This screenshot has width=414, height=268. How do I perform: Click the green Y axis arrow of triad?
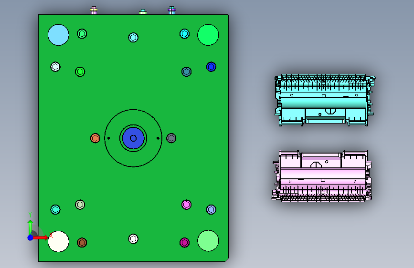(31, 227)
